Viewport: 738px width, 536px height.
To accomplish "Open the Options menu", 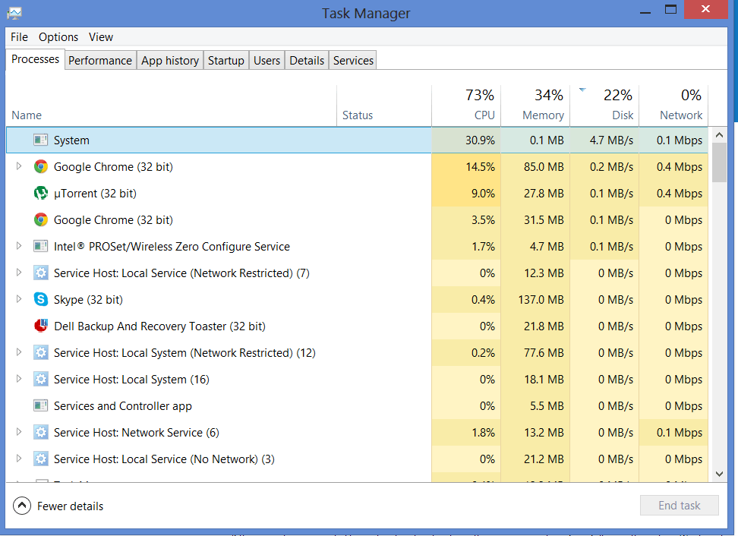I will (58, 36).
